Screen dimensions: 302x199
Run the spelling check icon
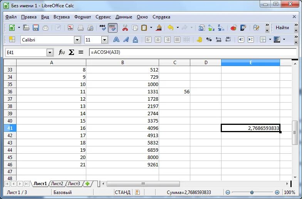pos(102,28)
